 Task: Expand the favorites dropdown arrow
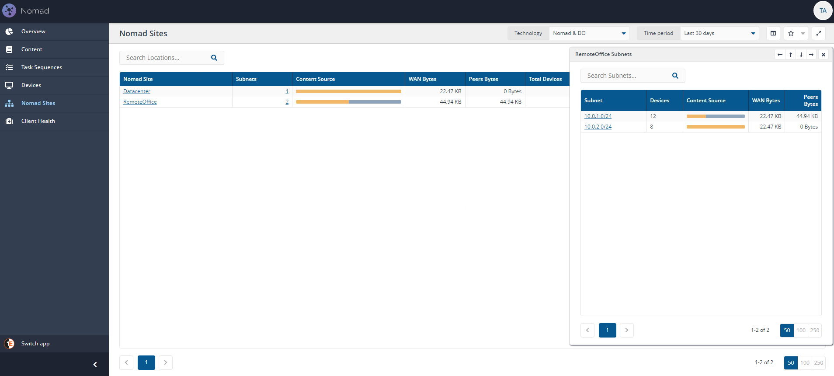coord(803,33)
